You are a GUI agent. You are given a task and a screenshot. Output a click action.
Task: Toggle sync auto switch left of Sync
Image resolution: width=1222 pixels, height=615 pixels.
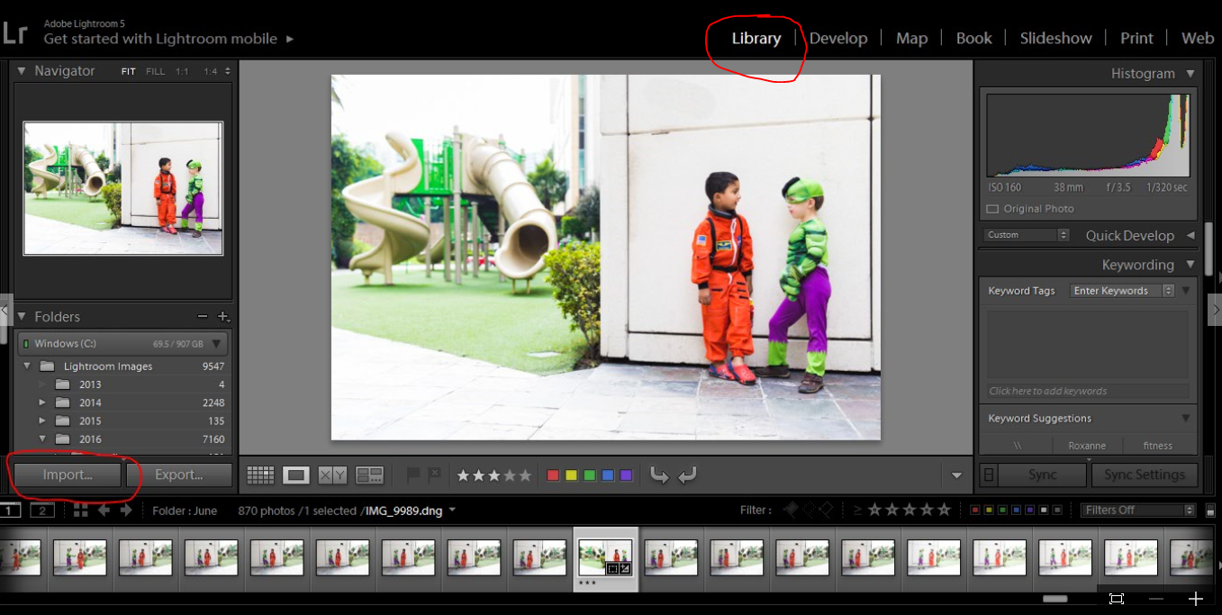tap(989, 475)
